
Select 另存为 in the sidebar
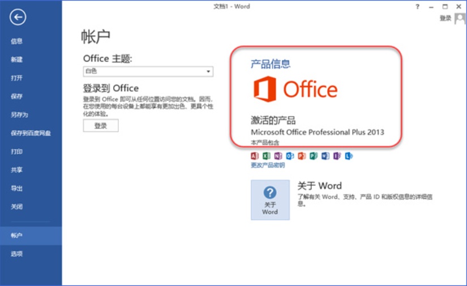point(19,115)
